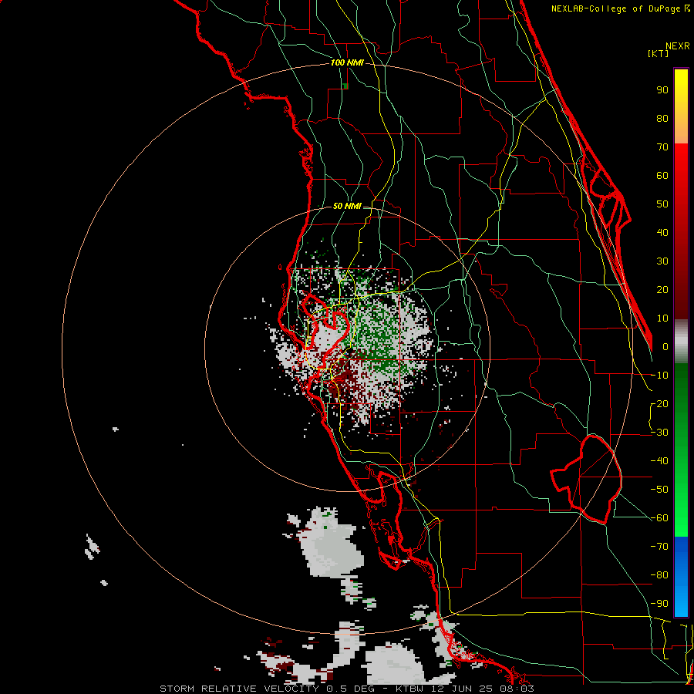Screen dimensions: 694x694
Task: Click the -60 scale value
Action: click(659, 518)
